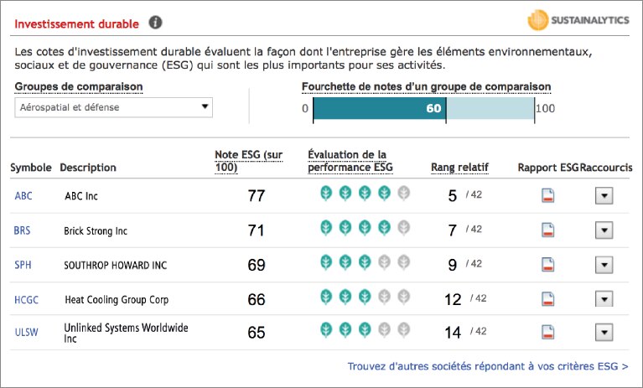Expand shortcuts dropdown for SOUTHROP HOWARD INC

[604, 265]
